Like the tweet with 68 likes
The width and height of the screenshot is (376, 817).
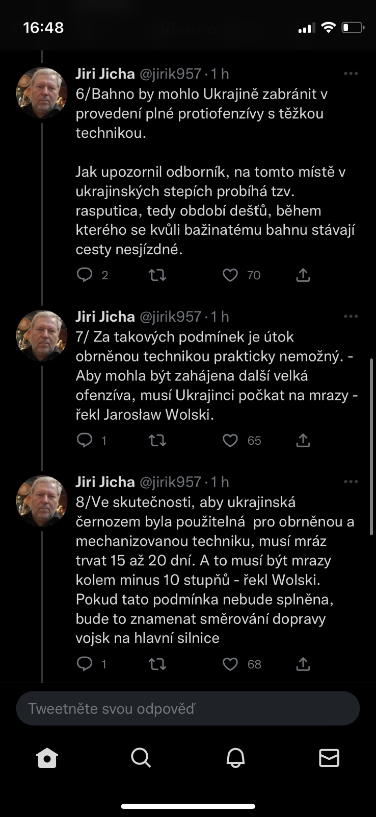[x=230, y=664]
